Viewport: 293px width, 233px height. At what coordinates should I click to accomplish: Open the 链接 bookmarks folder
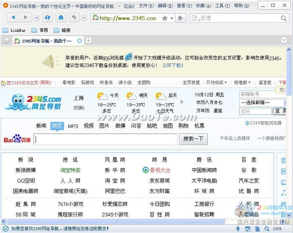(x=62, y=30)
